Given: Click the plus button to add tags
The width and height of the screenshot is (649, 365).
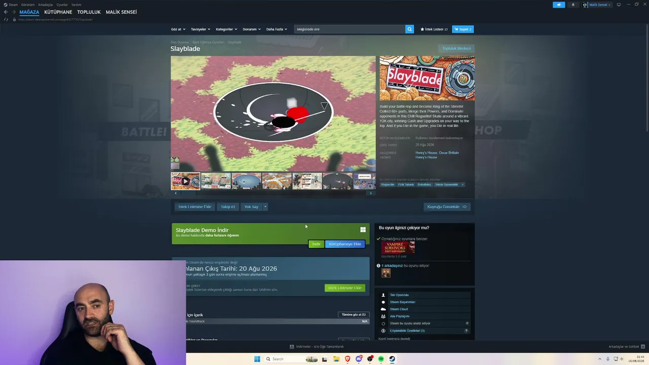Looking at the screenshot, I should [462, 185].
